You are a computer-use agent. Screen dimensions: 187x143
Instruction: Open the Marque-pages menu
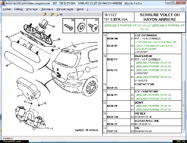pyautogui.click(x=65, y=9)
